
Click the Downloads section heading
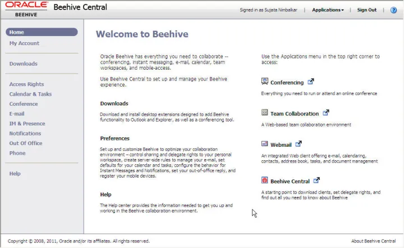(x=114, y=103)
